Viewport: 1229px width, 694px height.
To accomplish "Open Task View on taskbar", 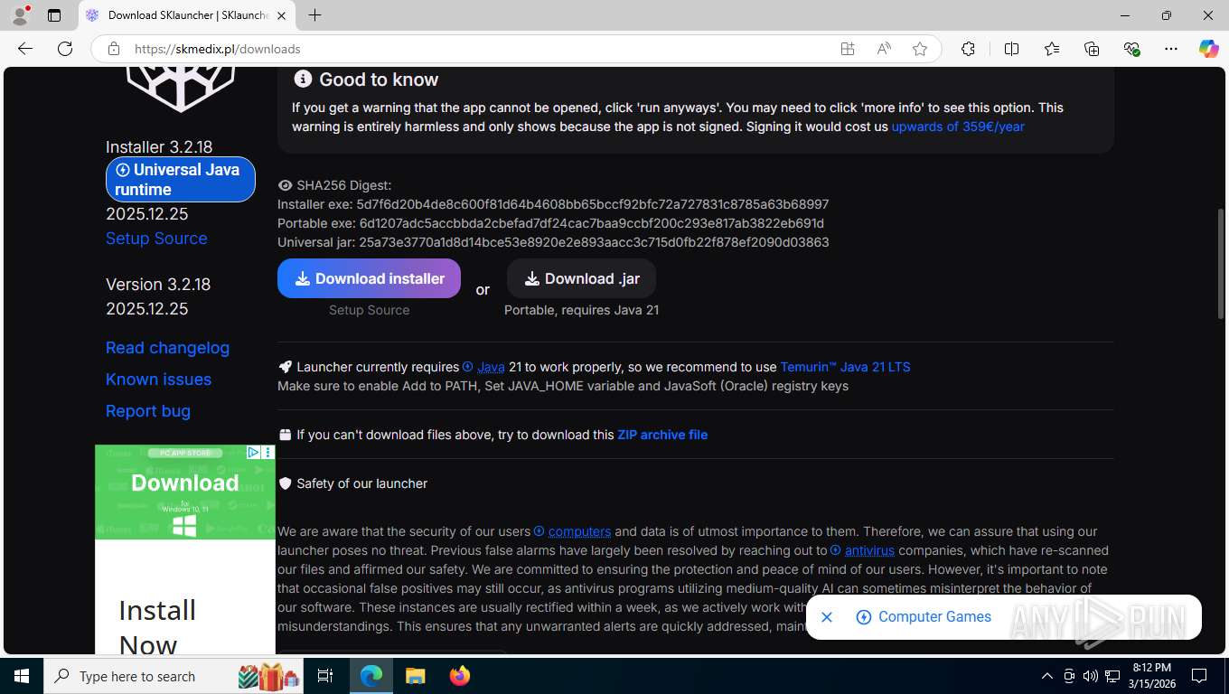I will click(x=325, y=676).
